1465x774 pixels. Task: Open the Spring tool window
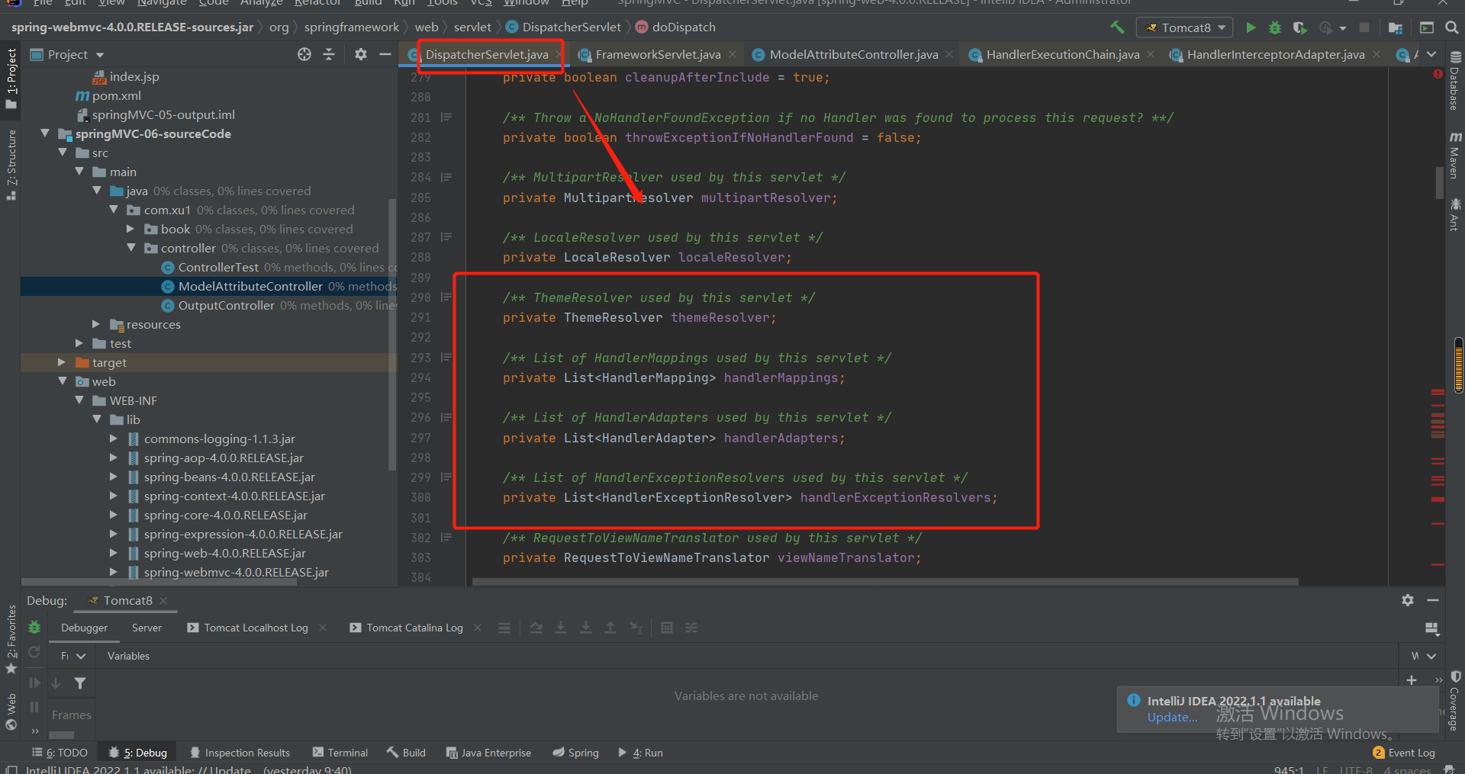[576, 753]
